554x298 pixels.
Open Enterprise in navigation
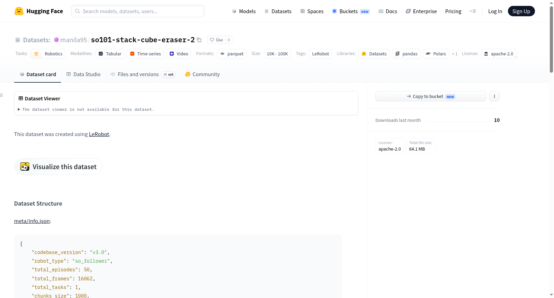421,11
